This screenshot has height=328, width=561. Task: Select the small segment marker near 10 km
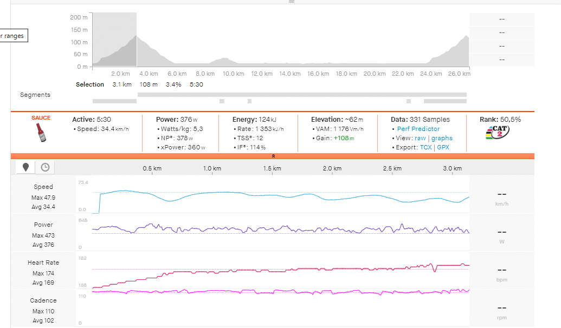pos(222,101)
